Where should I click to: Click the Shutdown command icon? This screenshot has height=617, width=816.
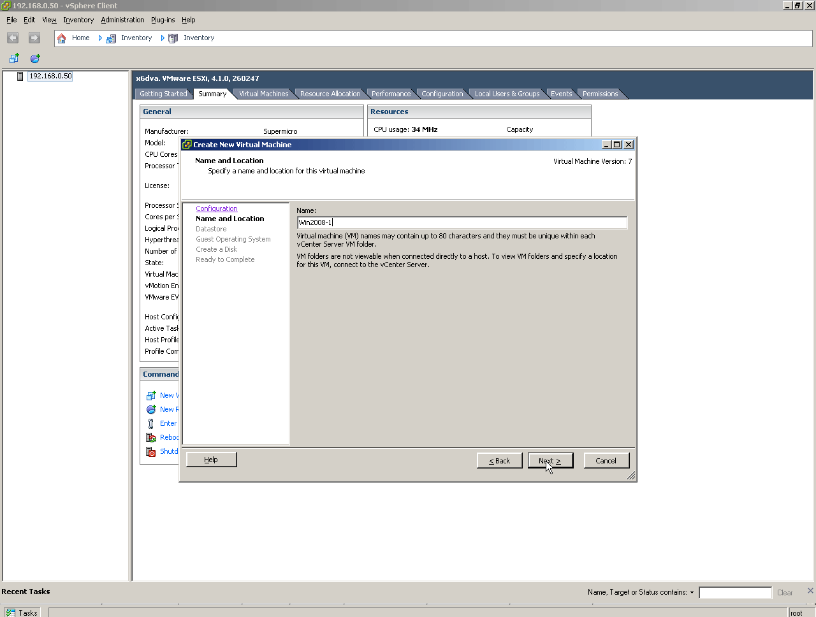pyautogui.click(x=151, y=452)
